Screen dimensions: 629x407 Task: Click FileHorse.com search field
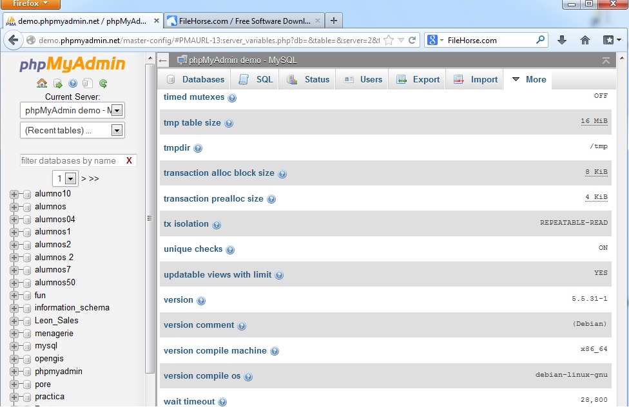490,40
